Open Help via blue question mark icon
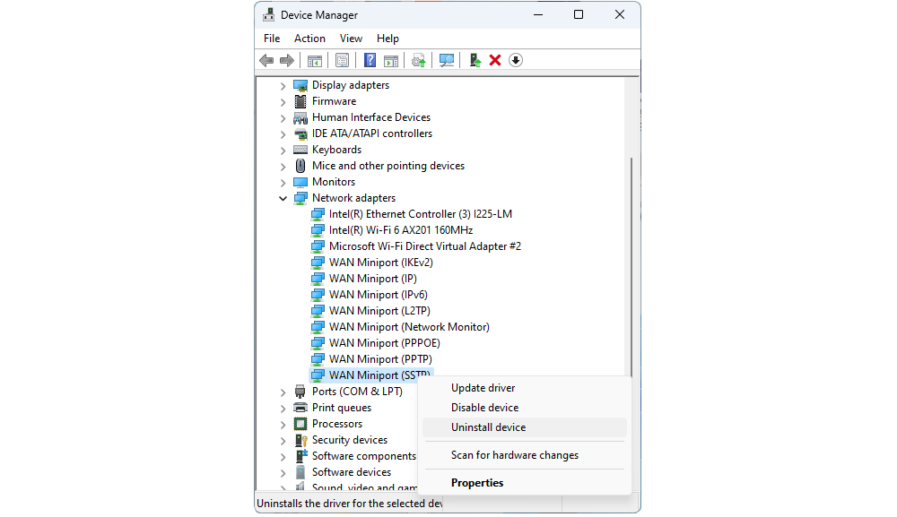 [x=370, y=60]
